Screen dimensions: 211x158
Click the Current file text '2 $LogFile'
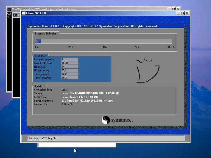pos(68,104)
